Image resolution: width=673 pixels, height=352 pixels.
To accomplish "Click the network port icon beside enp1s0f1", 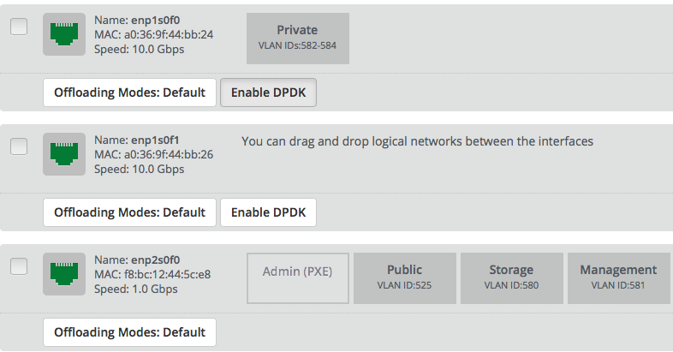I will click(64, 154).
